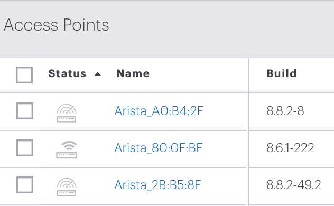The width and height of the screenshot is (334, 206).
Task: Sort the table by Status column
Action: pos(67,73)
